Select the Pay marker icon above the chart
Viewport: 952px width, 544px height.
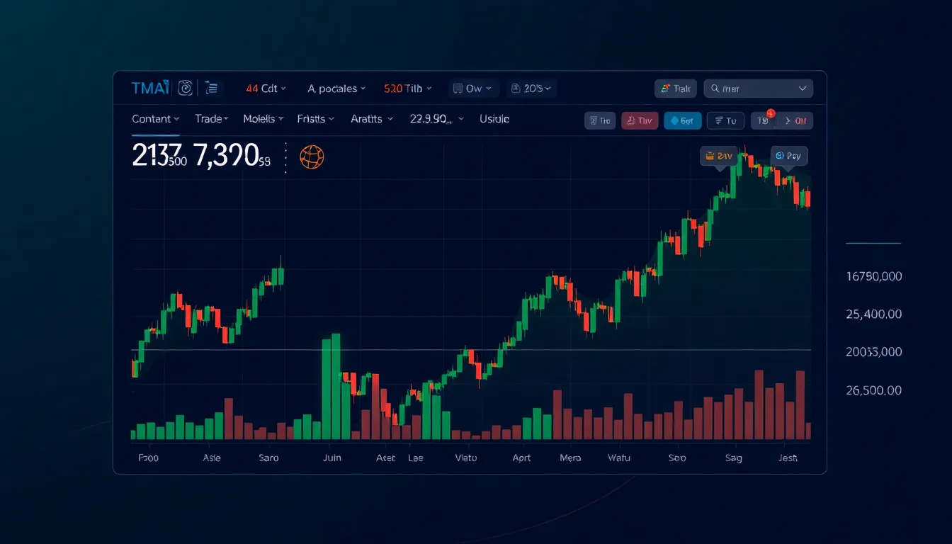(779, 155)
